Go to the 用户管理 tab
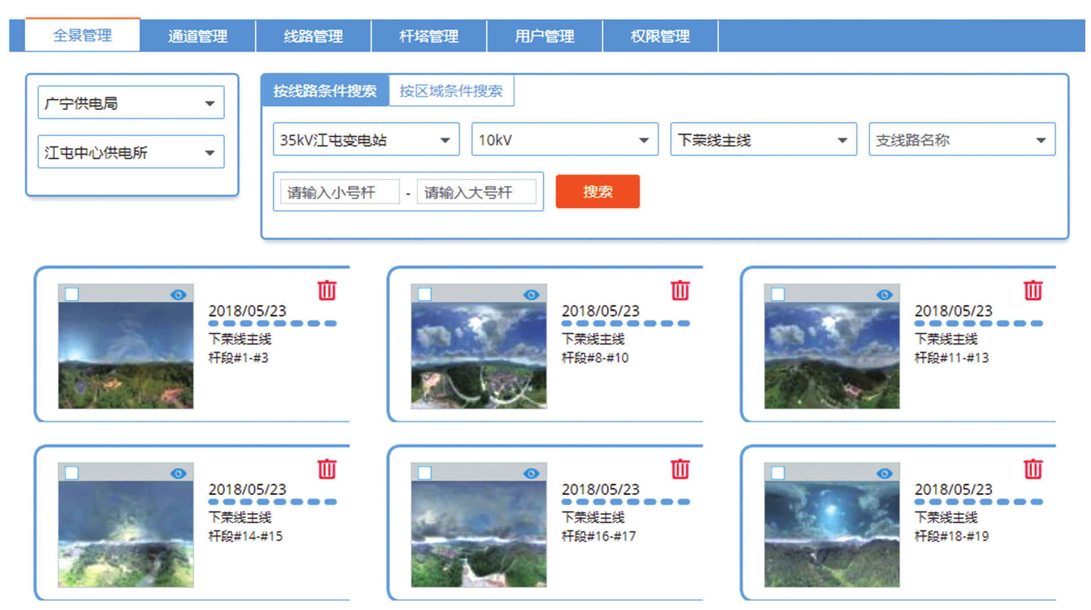The image size is (1091, 610). pos(545,36)
